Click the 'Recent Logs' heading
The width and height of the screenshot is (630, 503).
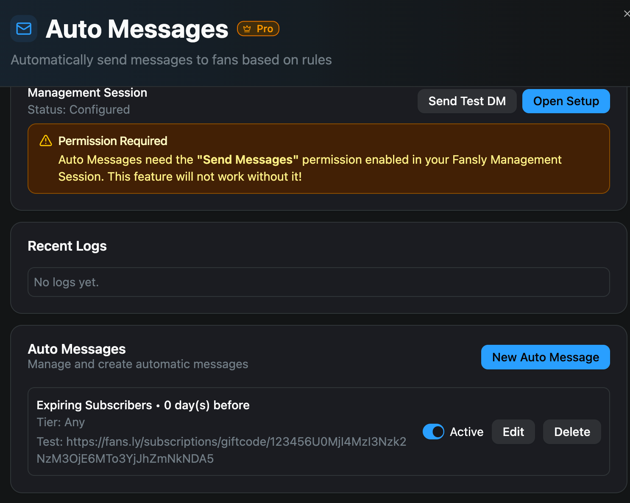coord(67,246)
